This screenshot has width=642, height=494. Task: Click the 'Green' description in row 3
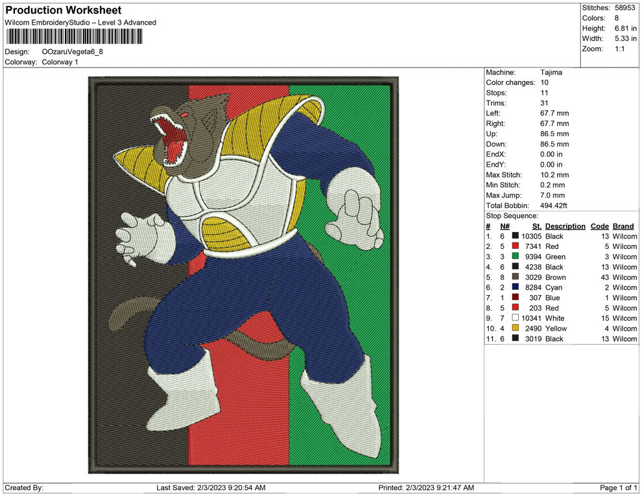[x=555, y=257]
